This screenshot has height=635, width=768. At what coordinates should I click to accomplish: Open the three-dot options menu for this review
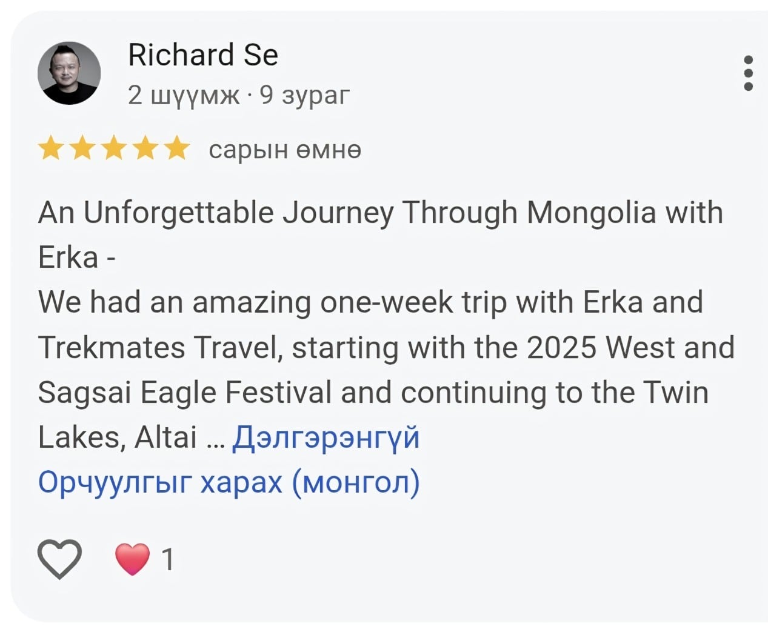747,72
